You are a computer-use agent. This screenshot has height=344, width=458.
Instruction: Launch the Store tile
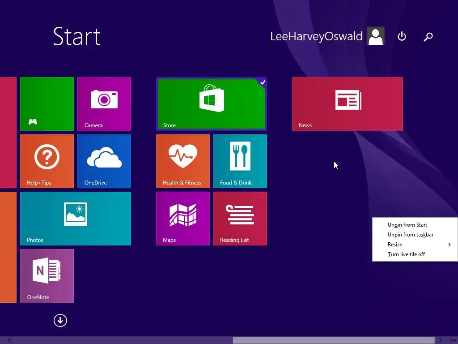point(212,104)
